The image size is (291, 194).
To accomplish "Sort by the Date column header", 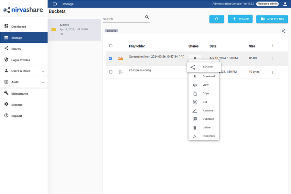I will (x=213, y=46).
